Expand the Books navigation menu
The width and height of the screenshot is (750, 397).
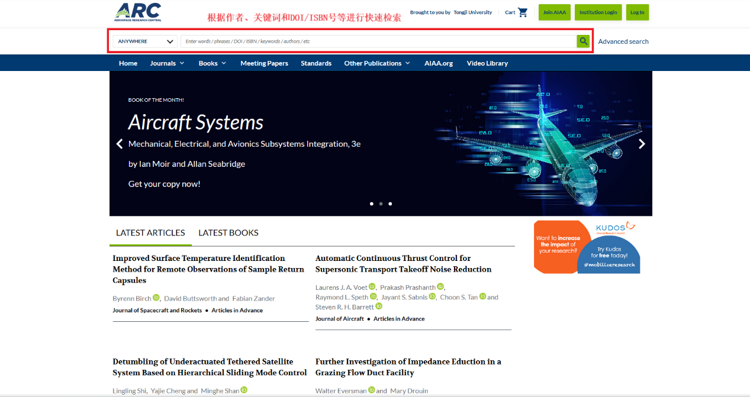point(213,63)
